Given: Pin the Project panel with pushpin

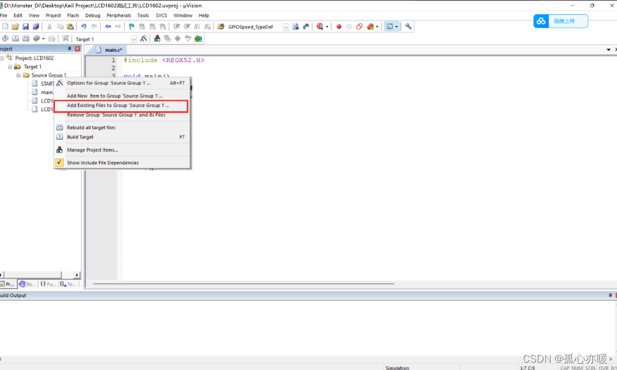Looking at the screenshot, I should (69, 49).
